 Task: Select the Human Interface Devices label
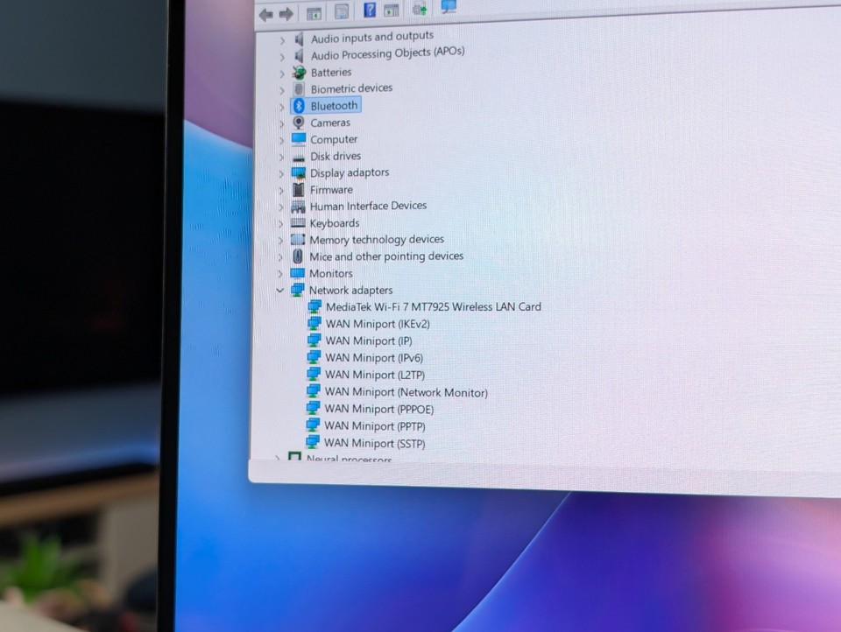tap(368, 206)
